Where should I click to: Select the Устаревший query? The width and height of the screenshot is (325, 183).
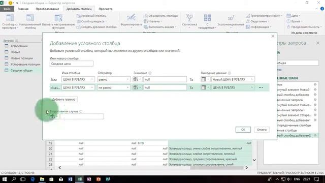click(x=19, y=46)
